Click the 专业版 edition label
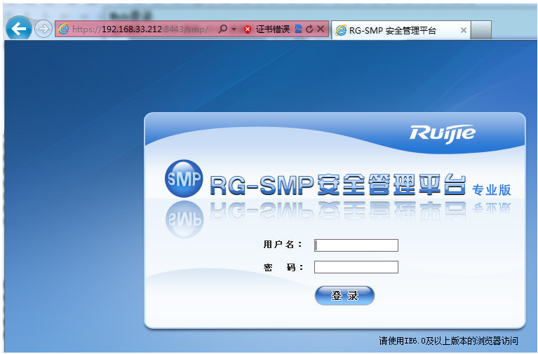This screenshot has height=354, width=538. [x=491, y=190]
